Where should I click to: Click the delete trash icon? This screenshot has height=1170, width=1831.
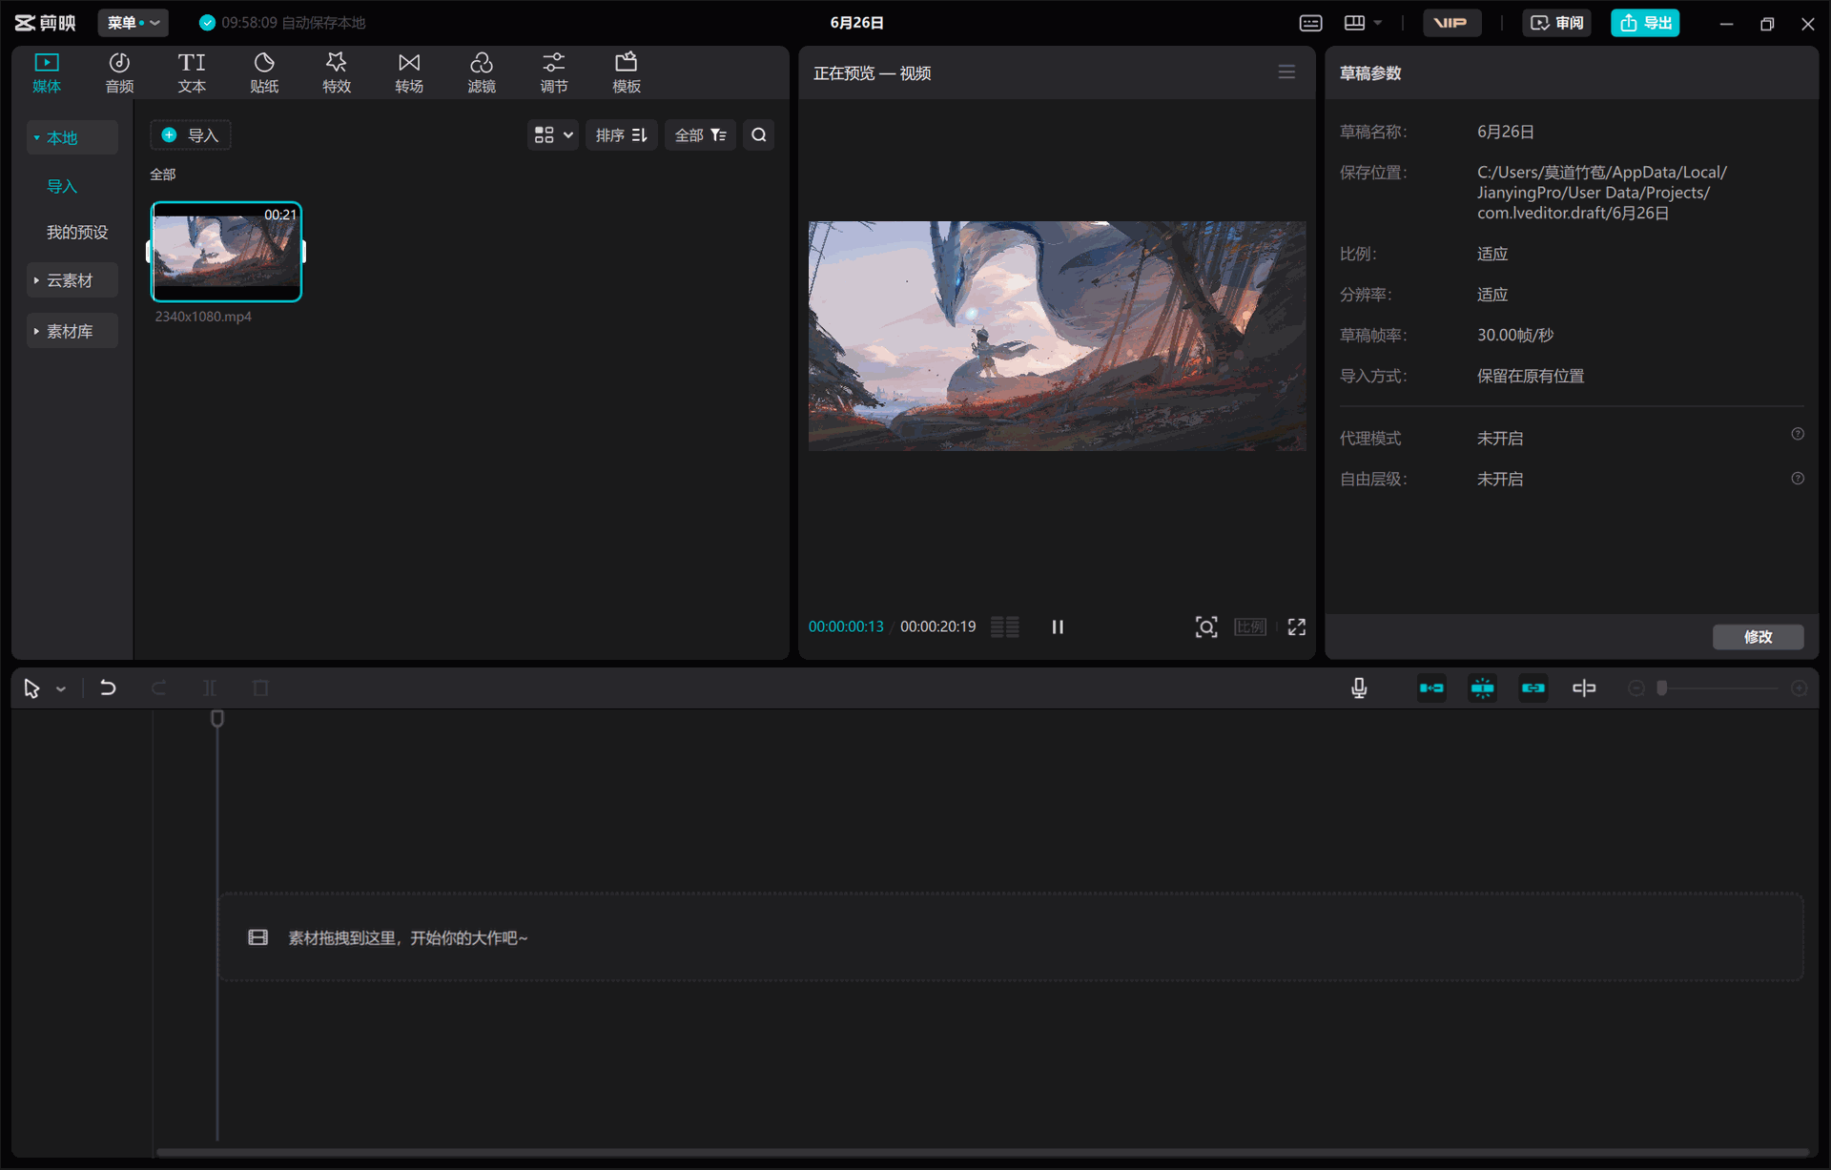click(x=260, y=688)
